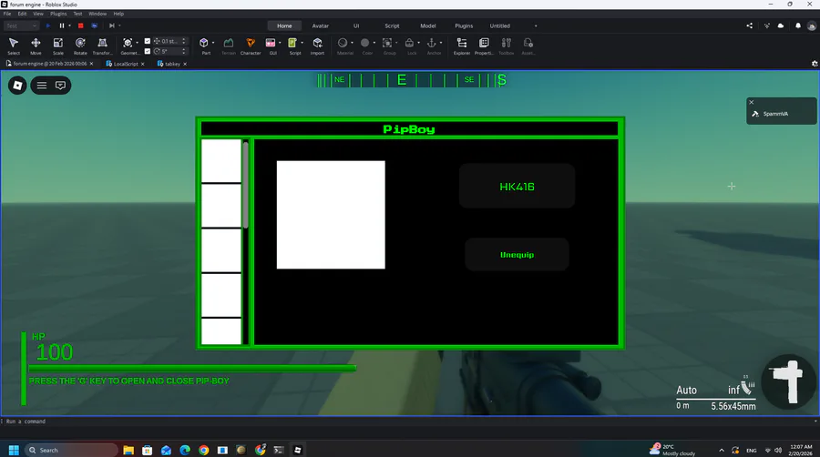Expand the Part type dropdown arrow
Viewport: 820px width, 457px height.
click(x=213, y=43)
